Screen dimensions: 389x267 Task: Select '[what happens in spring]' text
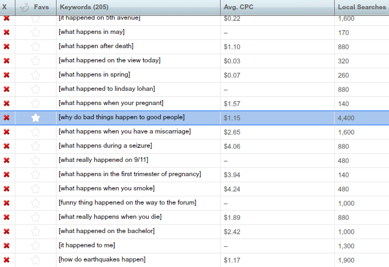click(x=94, y=74)
